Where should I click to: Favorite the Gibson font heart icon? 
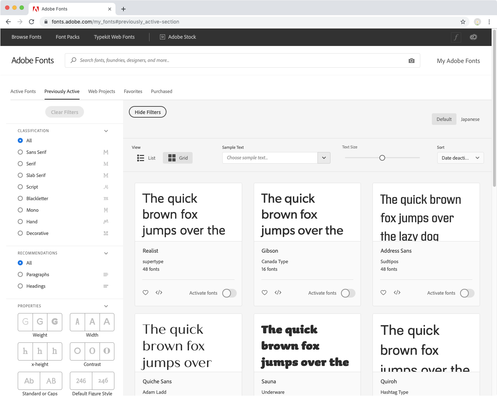point(265,292)
